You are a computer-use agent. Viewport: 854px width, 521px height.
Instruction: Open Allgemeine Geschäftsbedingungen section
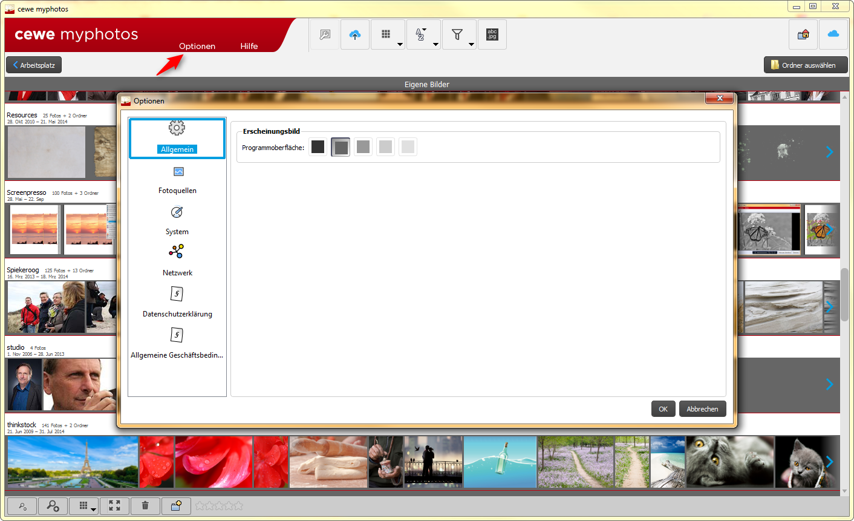click(x=177, y=344)
